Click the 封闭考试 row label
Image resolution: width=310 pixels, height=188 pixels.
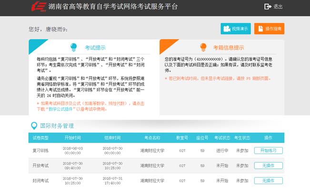[40, 181]
